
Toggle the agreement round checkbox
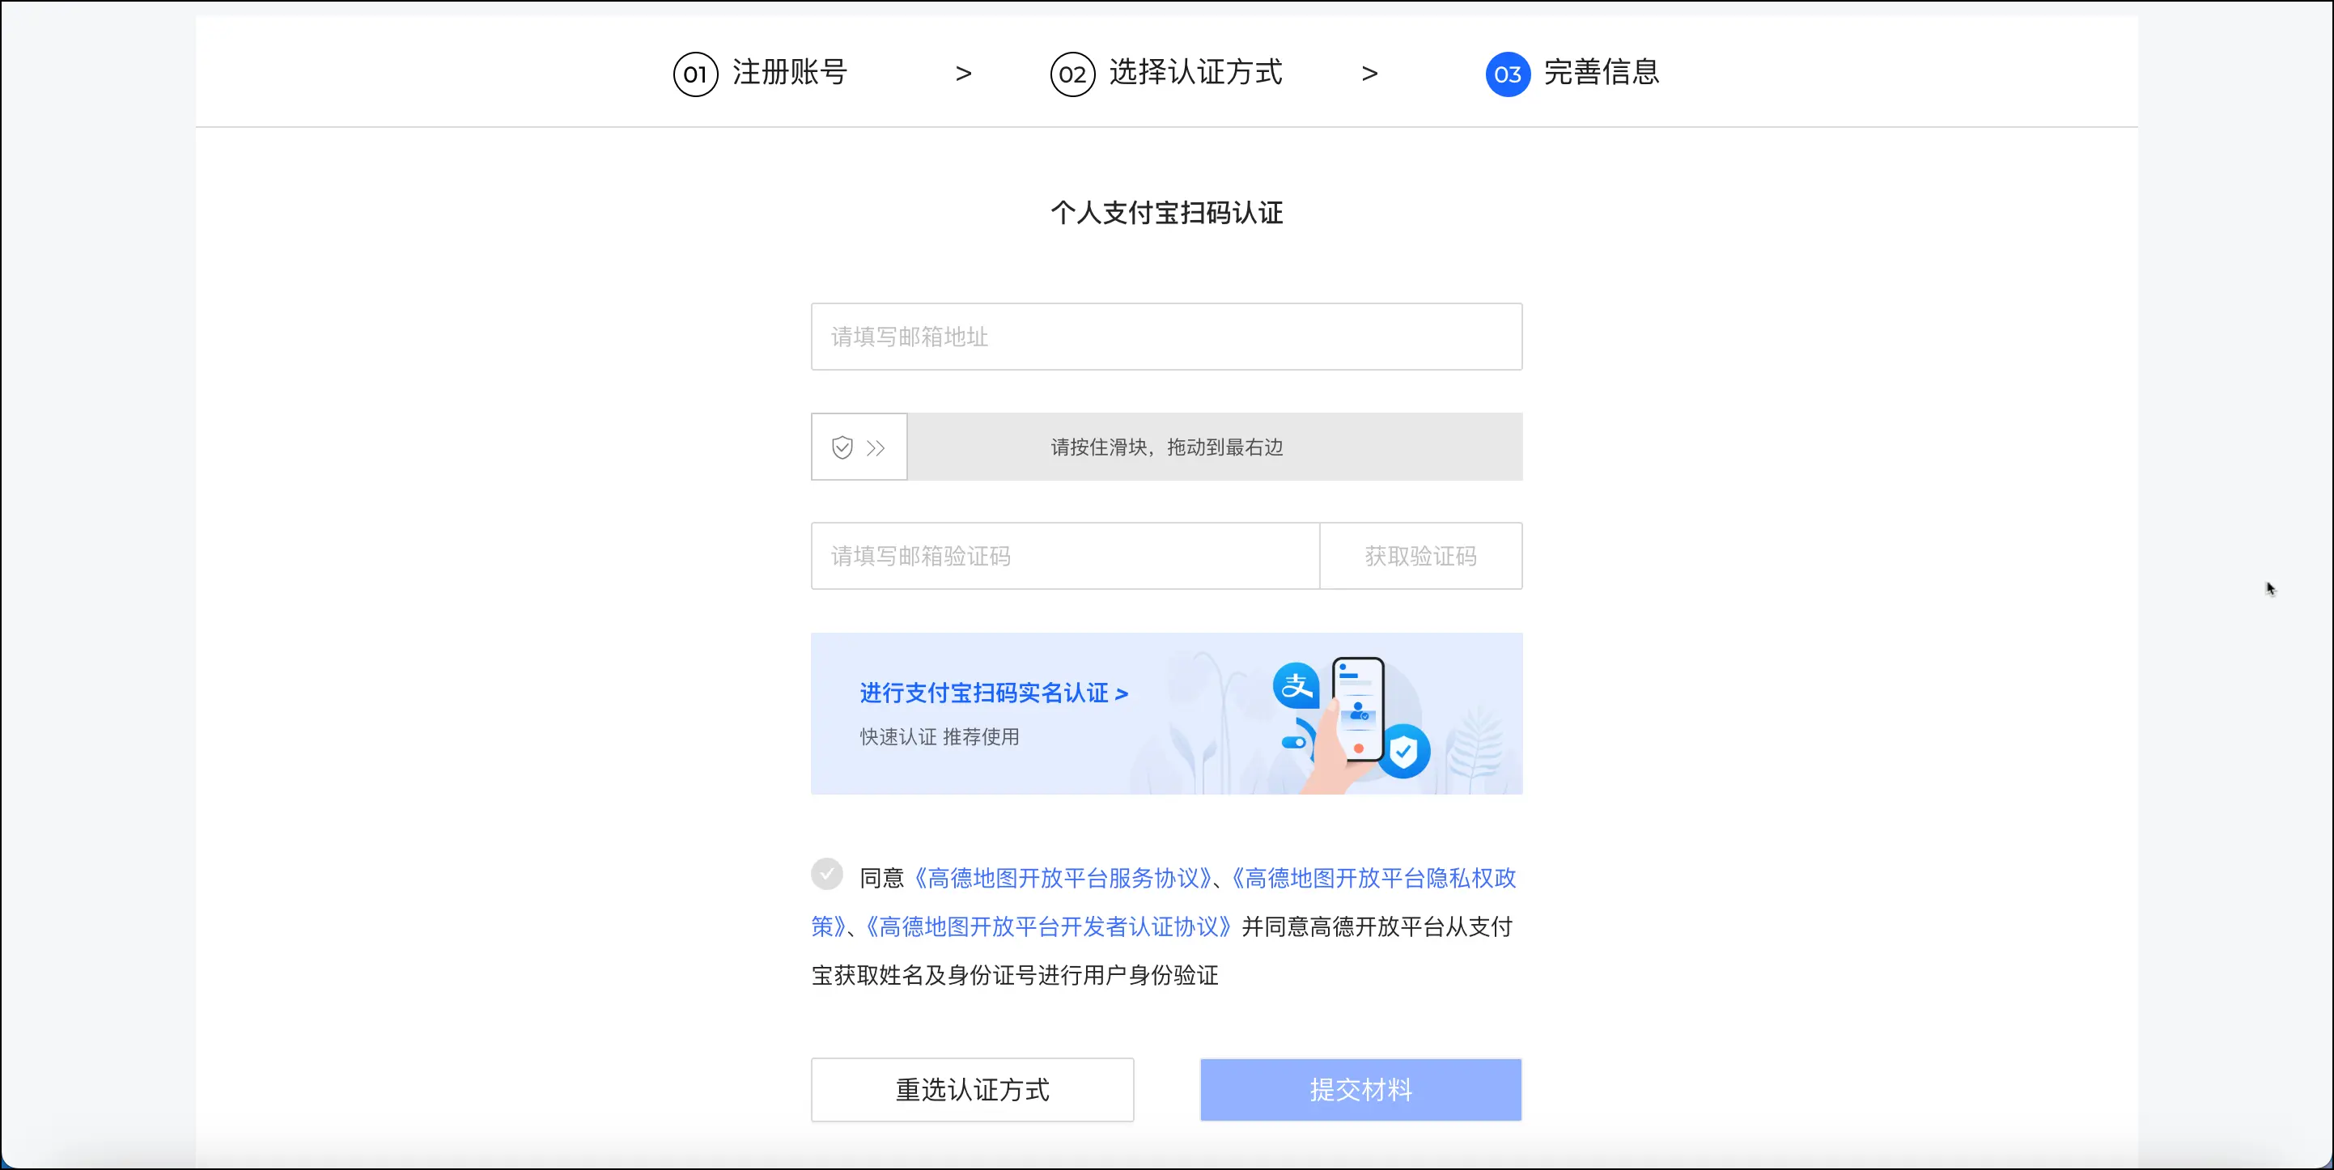coord(826,875)
